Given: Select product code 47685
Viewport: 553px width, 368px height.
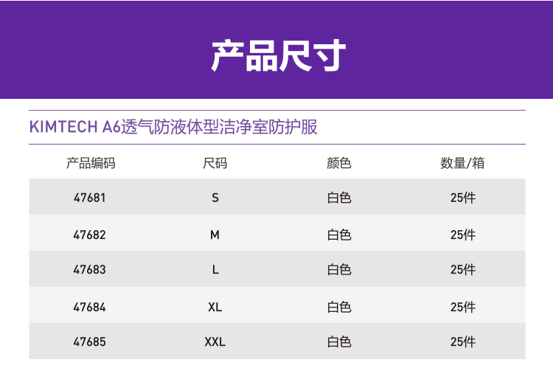Looking at the screenshot, I should tap(90, 342).
